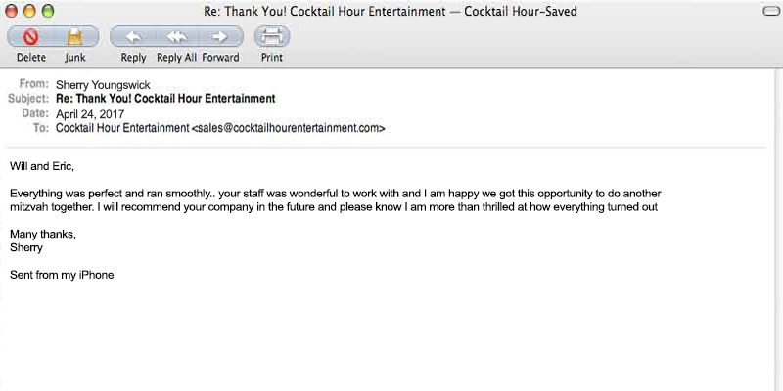Click the vertical scrollbar on right edge

(x=779, y=230)
